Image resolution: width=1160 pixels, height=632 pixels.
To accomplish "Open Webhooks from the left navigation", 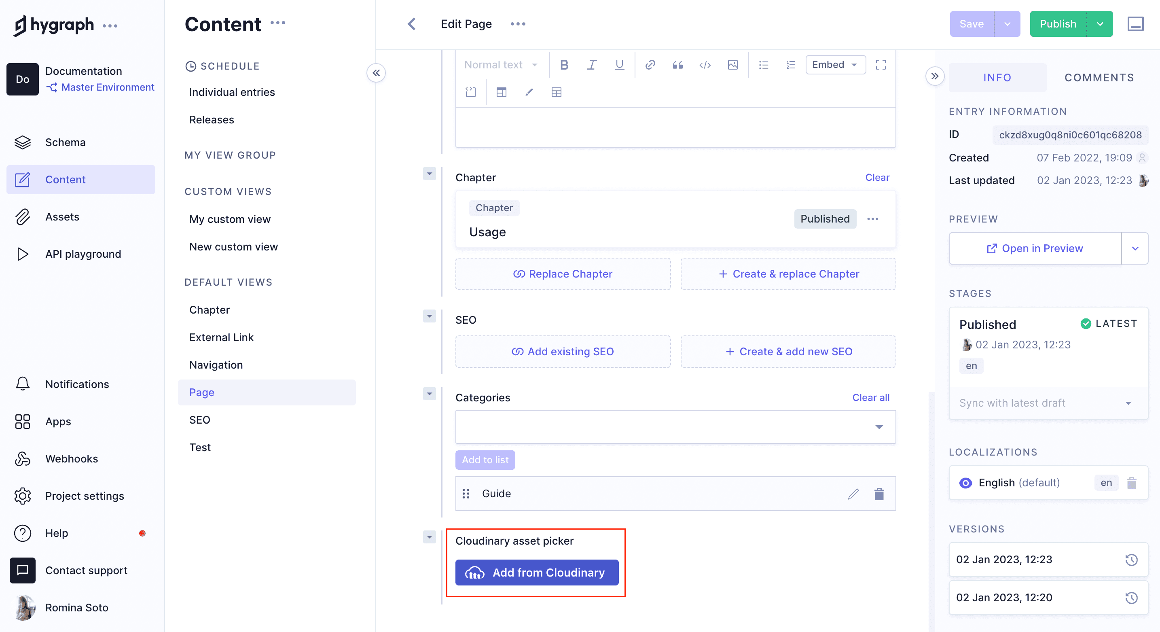I will pyautogui.click(x=71, y=458).
